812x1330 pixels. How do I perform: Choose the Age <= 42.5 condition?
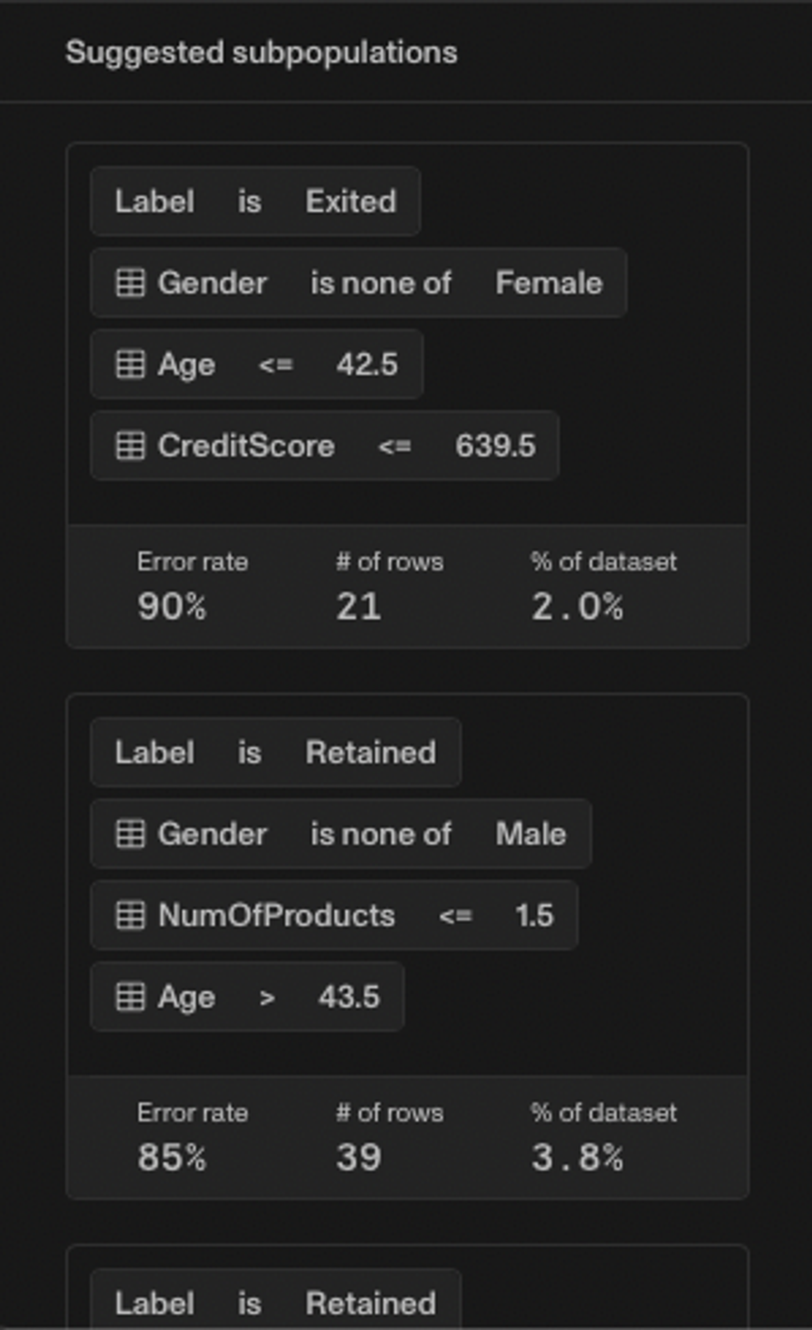pyautogui.click(x=257, y=365)
